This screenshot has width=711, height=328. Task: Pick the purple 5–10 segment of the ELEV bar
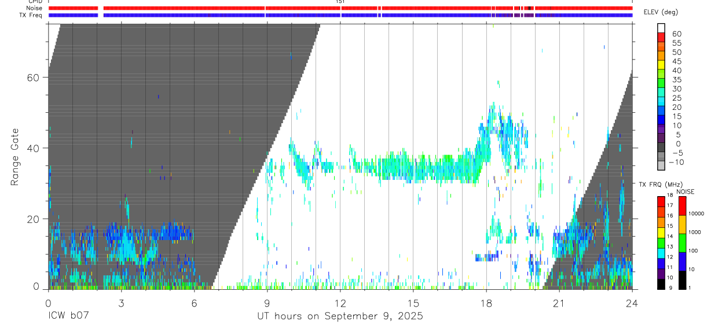tap(661, 130)
